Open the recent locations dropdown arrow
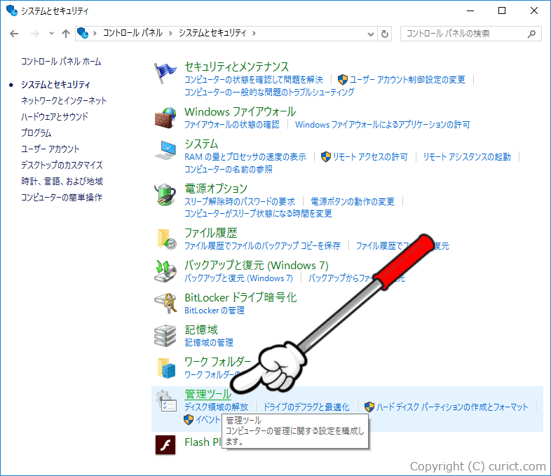 coord(51,34)
